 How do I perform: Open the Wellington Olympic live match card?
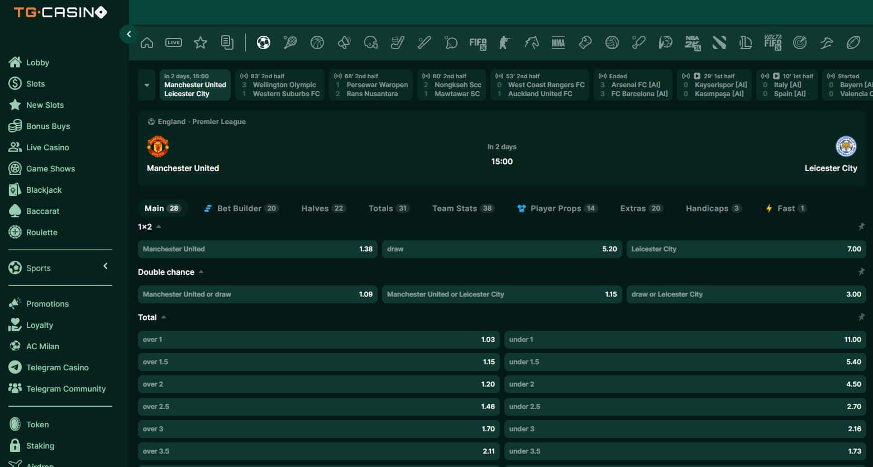click(280, 85)
